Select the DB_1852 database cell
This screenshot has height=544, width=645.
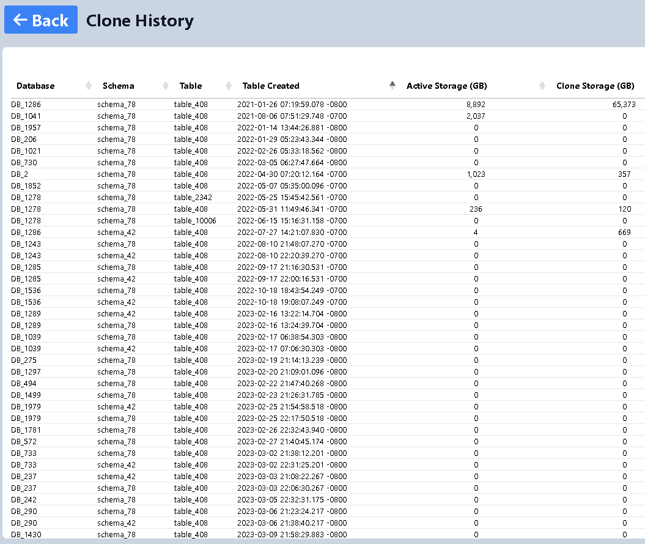(26, 186)
